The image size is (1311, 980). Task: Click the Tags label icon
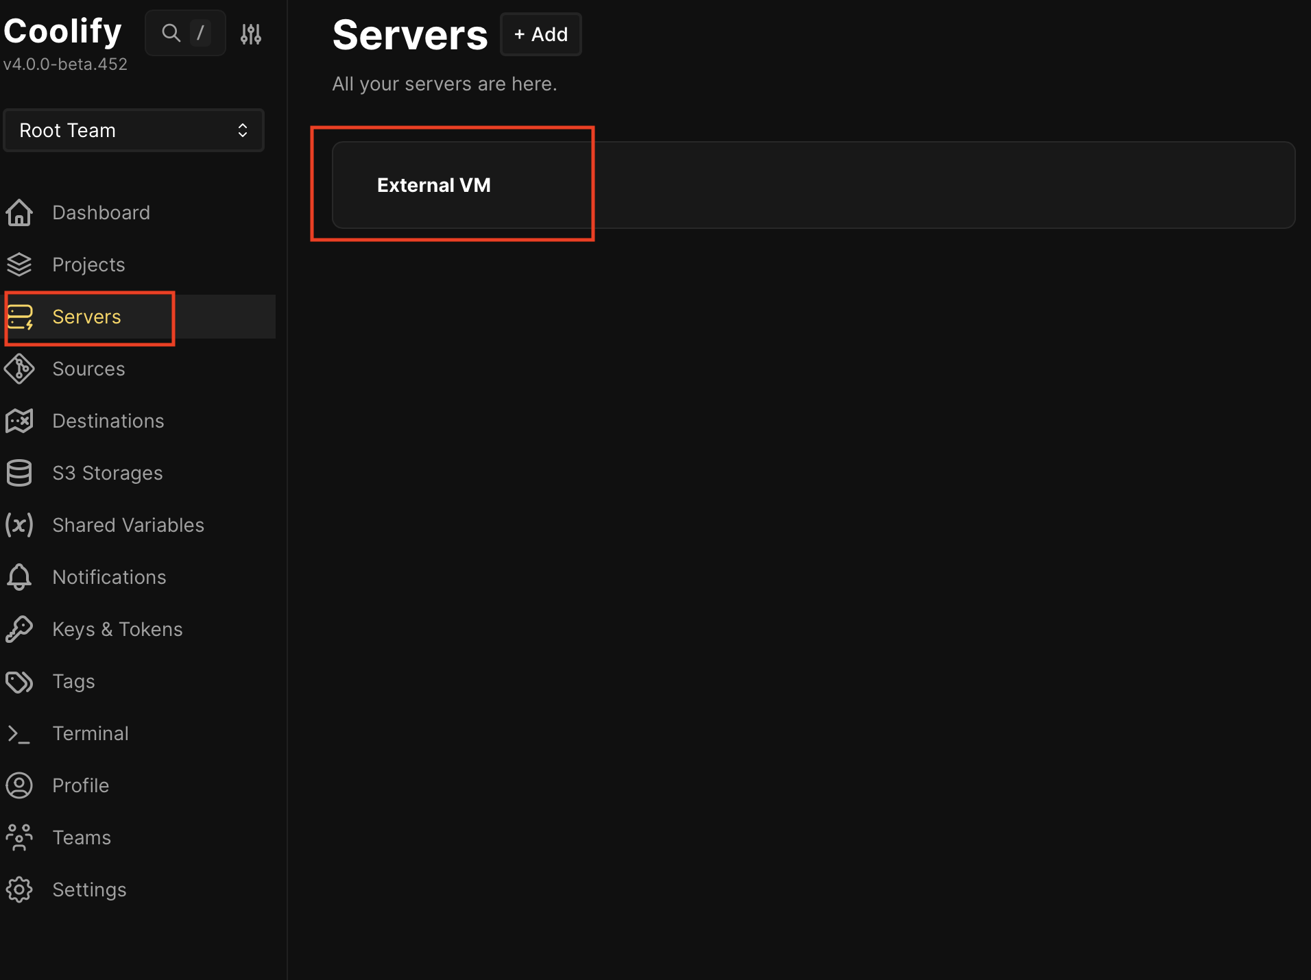[19, 681]
